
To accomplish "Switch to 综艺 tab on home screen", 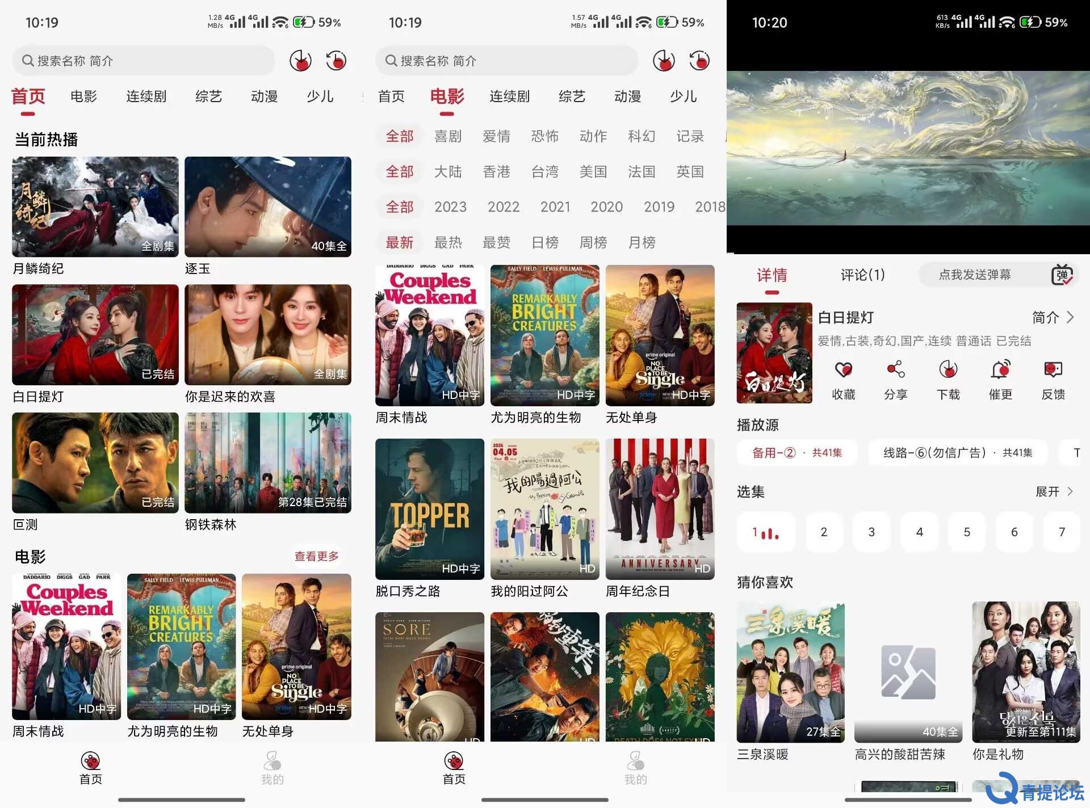I will (x=208, y=96).
